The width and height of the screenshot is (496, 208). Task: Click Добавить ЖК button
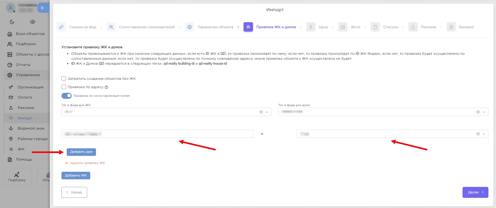(x=76, y=175)
